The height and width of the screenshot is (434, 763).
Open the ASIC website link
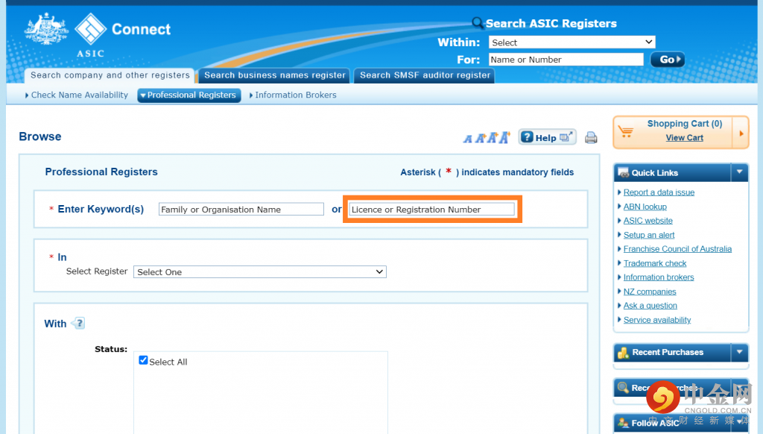(648, 221)
